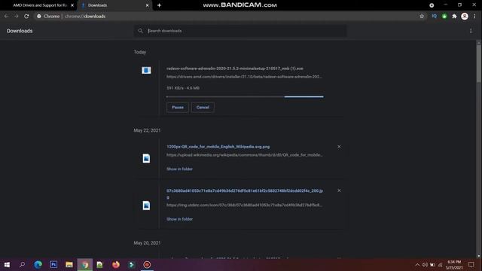Open Photoshop from the taskbar

tap(53, 264)
